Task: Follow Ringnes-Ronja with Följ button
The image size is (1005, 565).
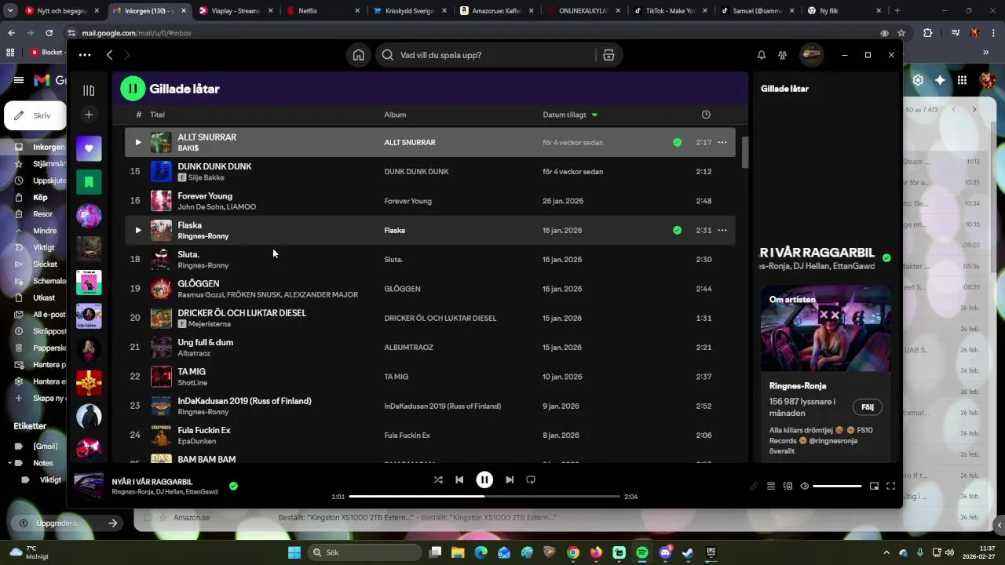Action: pyautogui.click(x=868, y=407)
